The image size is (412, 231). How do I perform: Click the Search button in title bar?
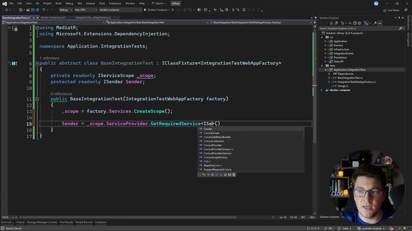click(x=158, y=3)
